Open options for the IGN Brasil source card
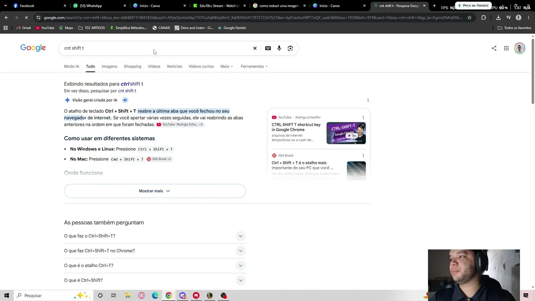Image resolution: width=535 pixels, height=301 pixels. pos(363,156)
